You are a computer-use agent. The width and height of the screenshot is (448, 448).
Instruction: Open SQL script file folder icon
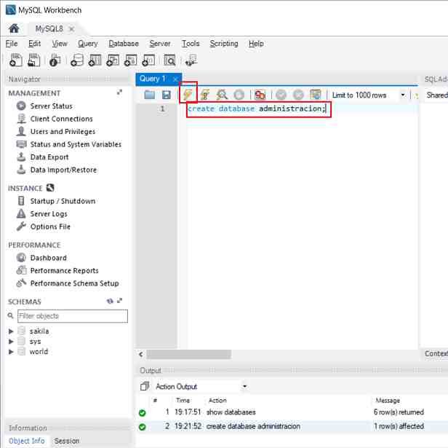[x=150, y=95]
